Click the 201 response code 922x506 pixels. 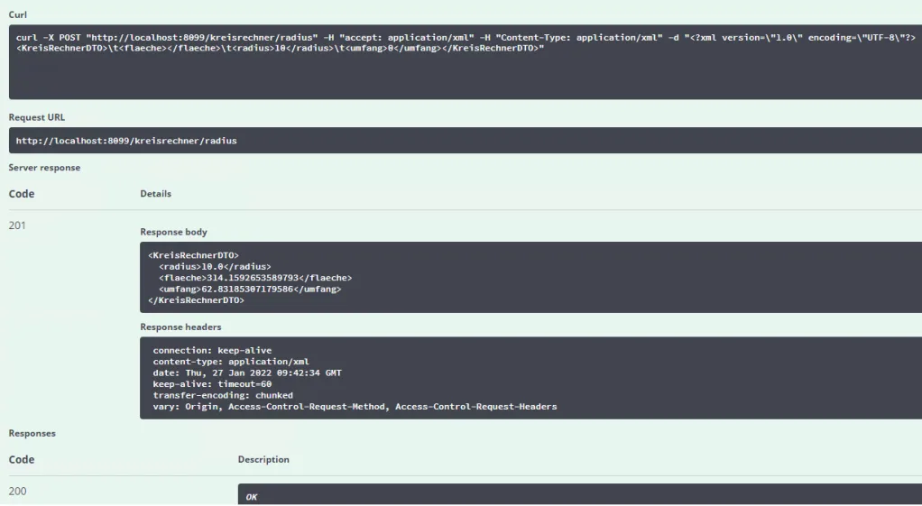pos(17,225)
